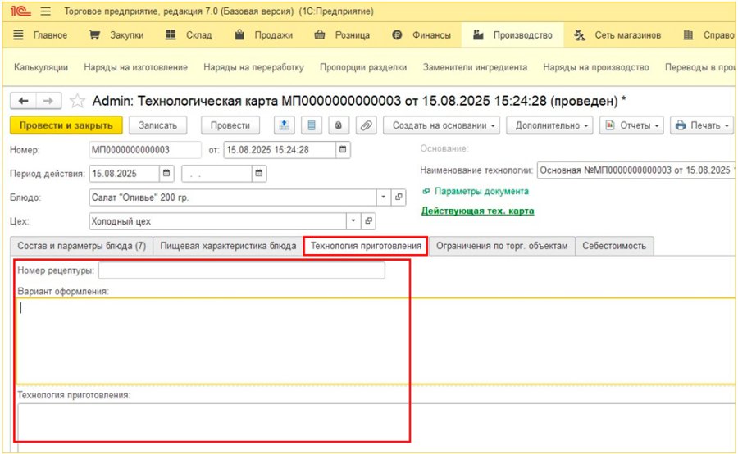Open the Розница section
Viewport: 738px width, 454px height.
(342, 35)
